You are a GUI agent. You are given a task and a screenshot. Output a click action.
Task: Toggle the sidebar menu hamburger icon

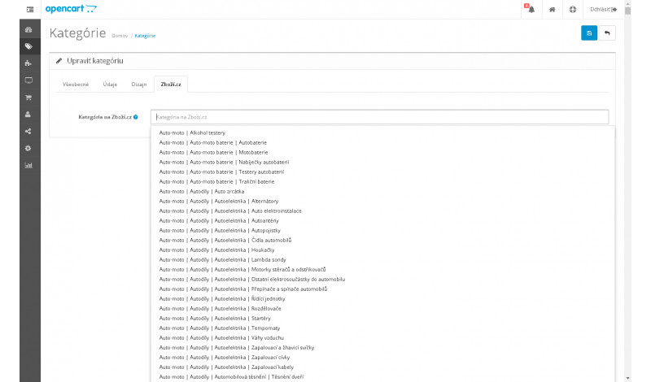pos(30,9)
